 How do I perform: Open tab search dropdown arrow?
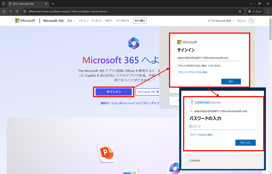pyautogui.click(x=3, y=4)
